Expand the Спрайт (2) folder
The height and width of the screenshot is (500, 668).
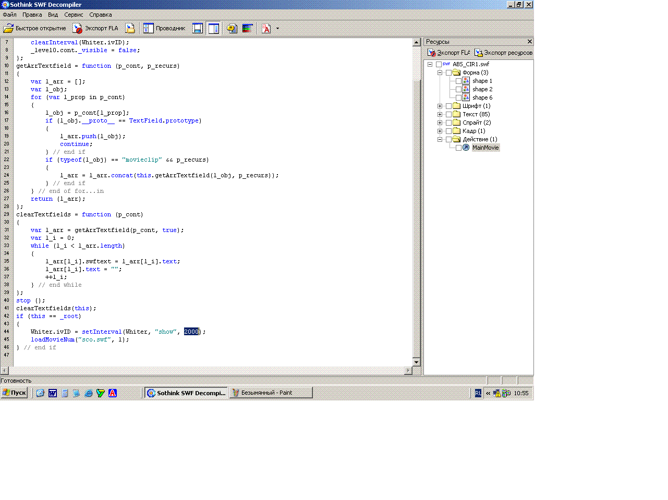point(440,123)
